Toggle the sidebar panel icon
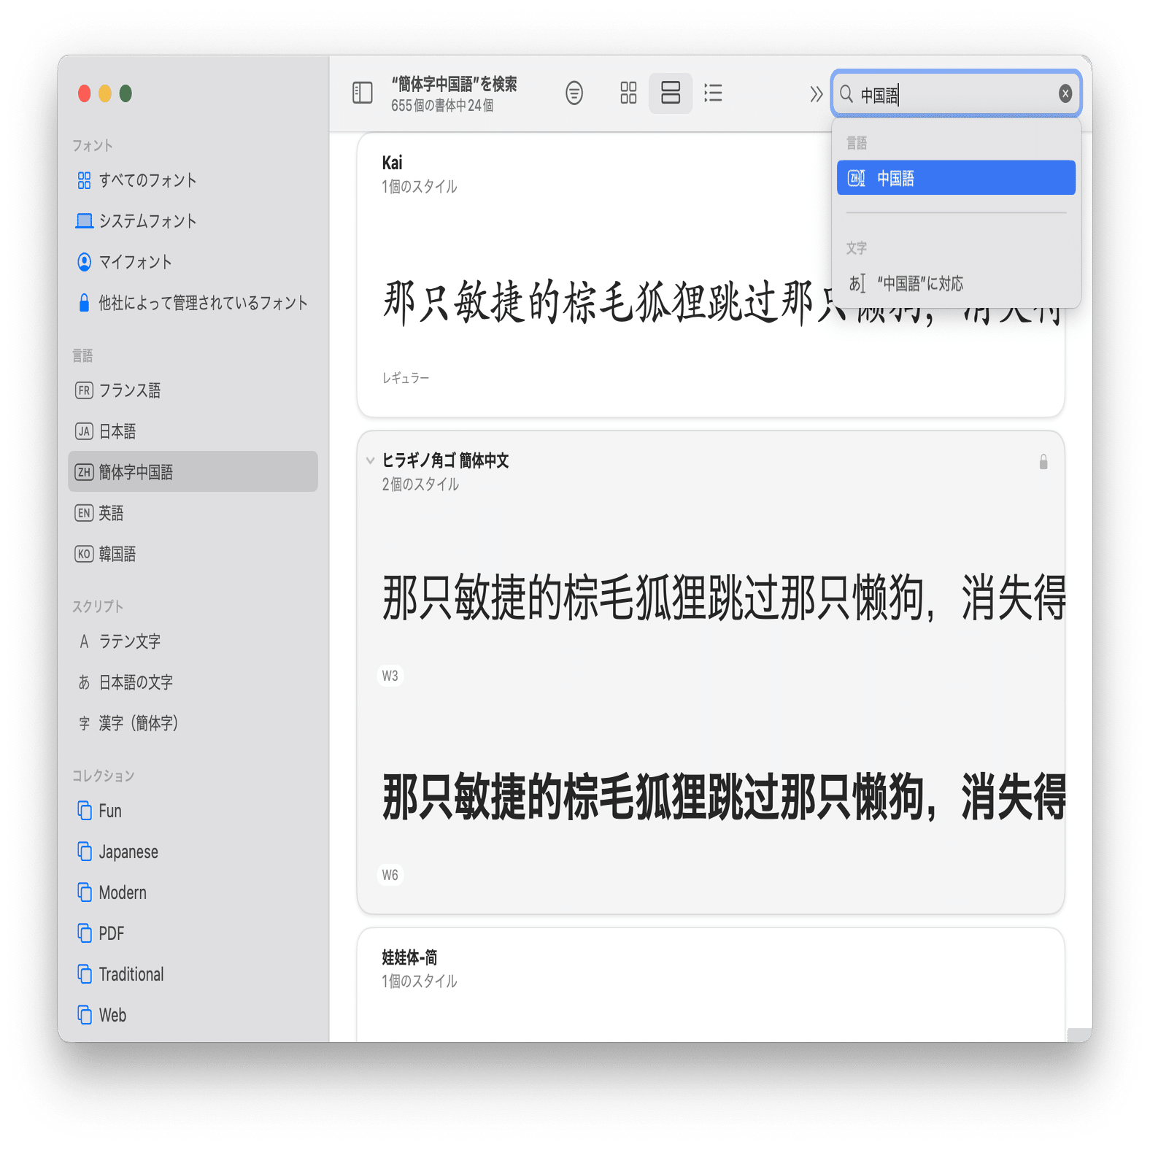Image resolution: width=1150 pixels, height=1150 pixels. 363,93
